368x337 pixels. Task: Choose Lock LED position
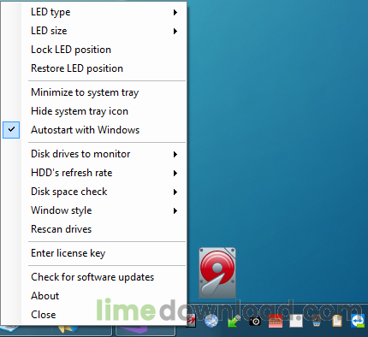pyautogui.click(x=93, y=50)
